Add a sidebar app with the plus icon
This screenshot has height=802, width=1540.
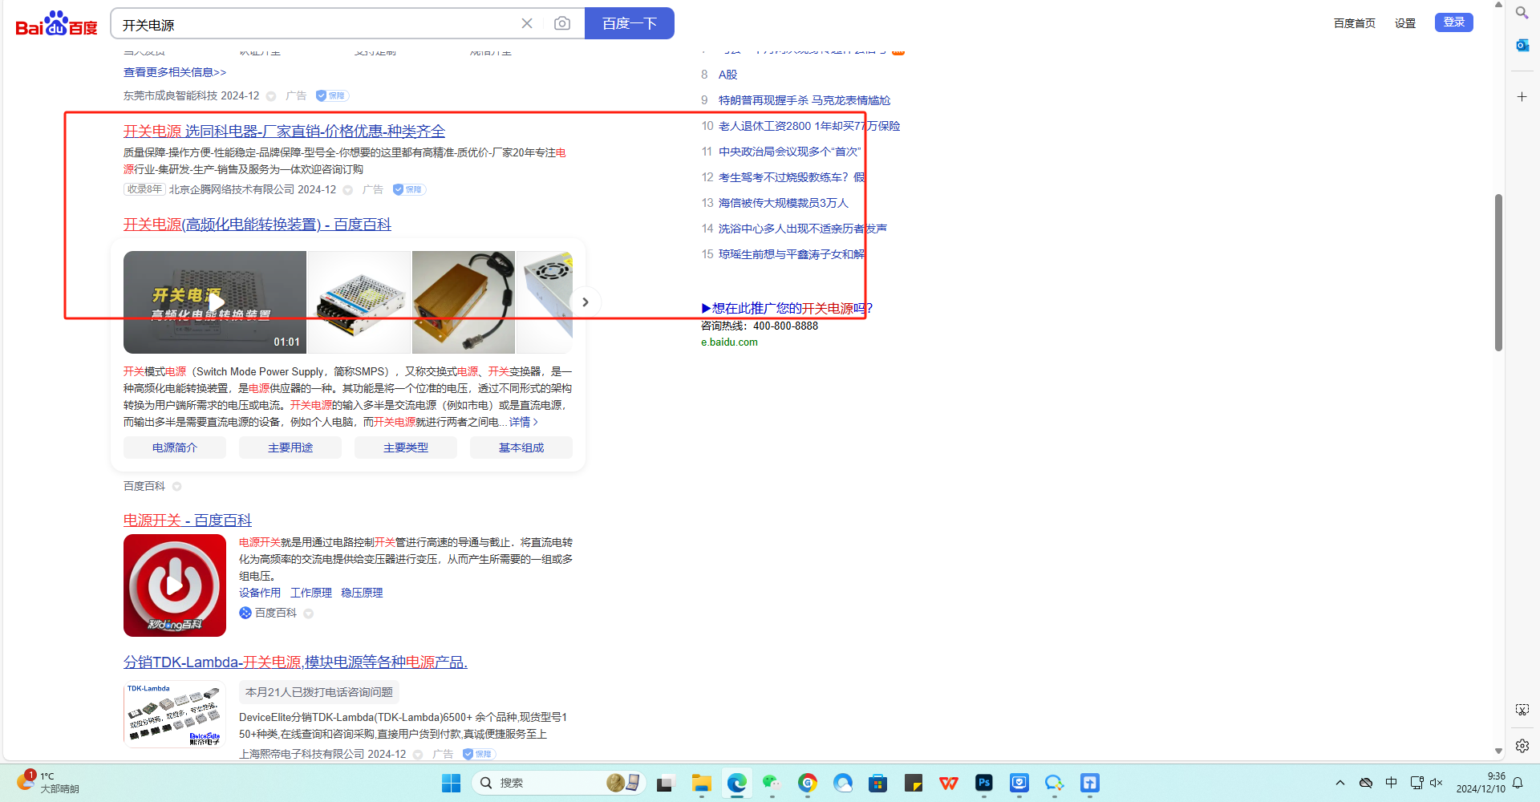click(x=1522, y=96)
